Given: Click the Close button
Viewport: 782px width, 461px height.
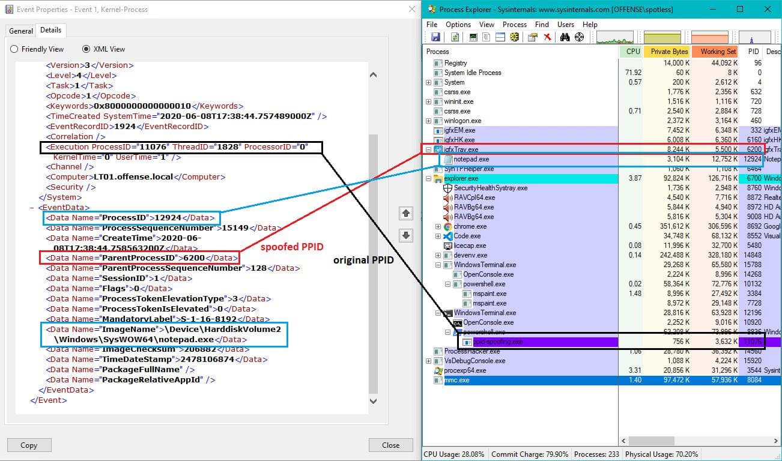Looking at the screenshot, I should click(x=390, y=445).
